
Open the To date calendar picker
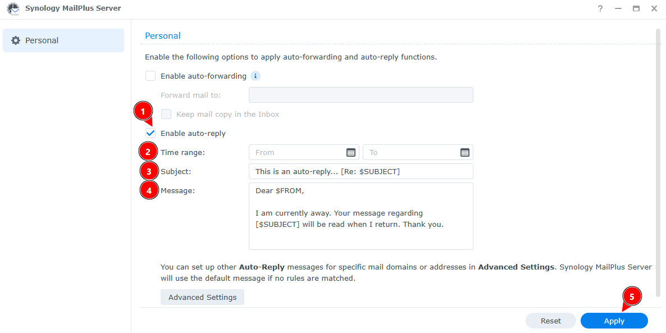click(465, 152)
